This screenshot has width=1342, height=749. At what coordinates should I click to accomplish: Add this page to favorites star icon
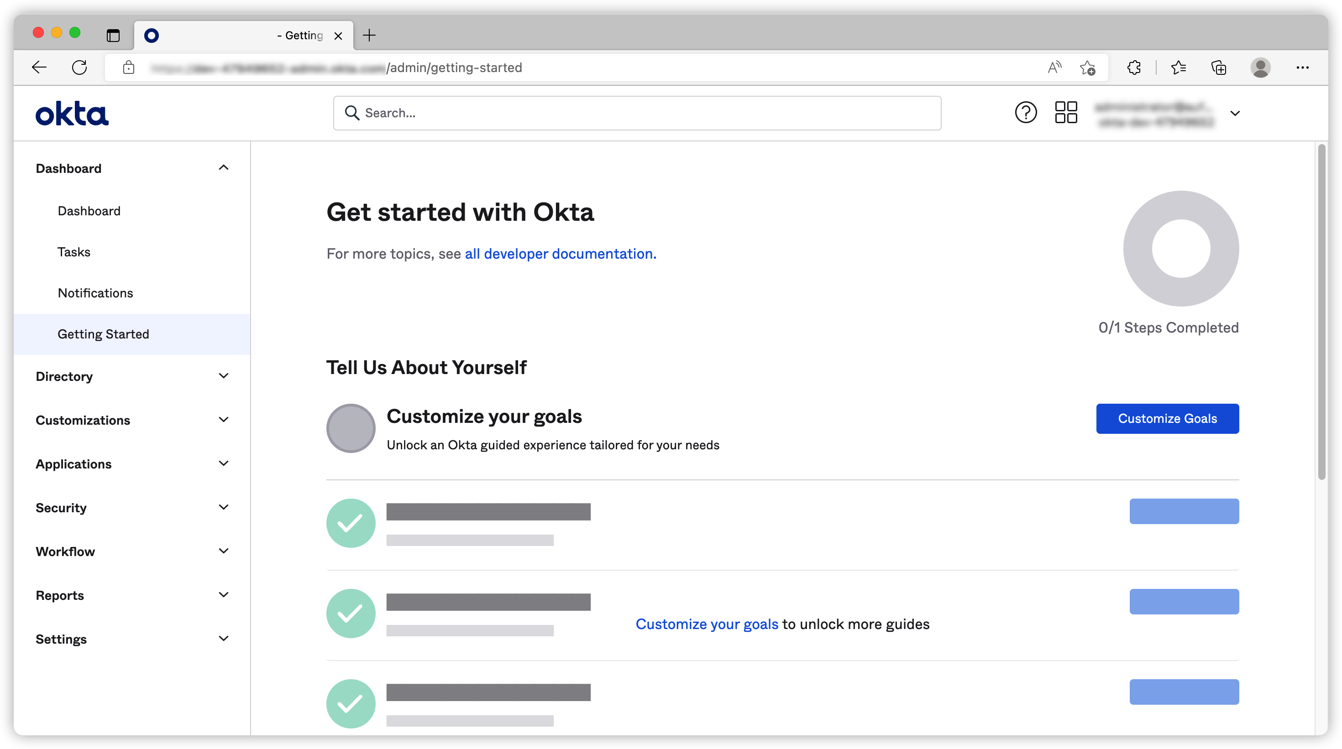pos(1087,68)
